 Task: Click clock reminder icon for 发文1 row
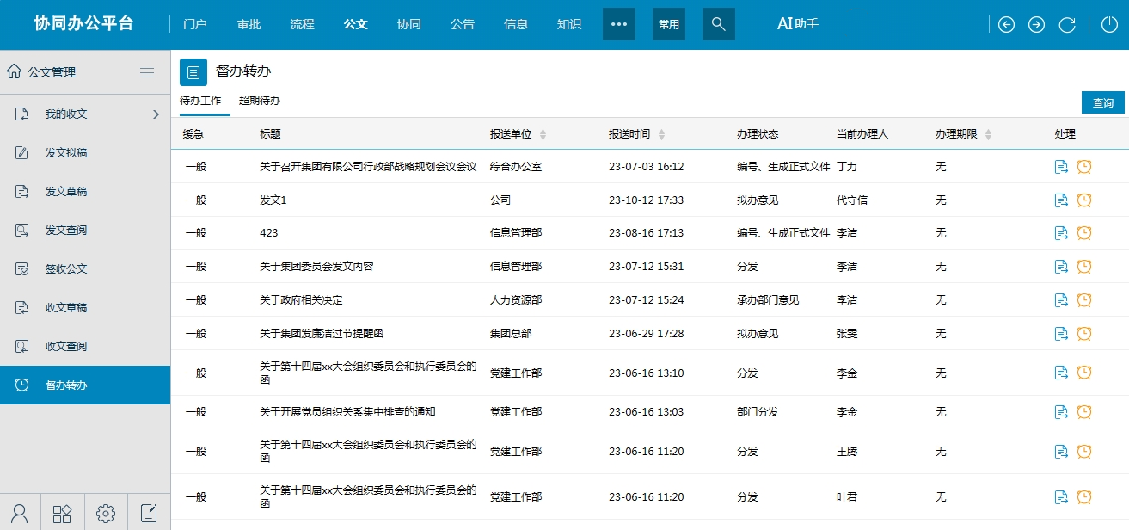pyautogui.click(x=1084, y=200)
